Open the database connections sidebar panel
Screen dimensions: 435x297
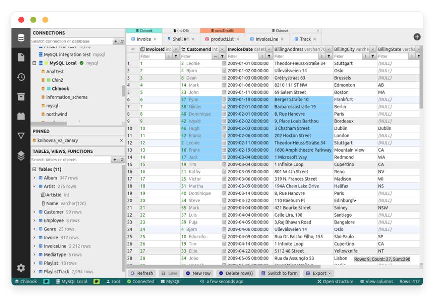point(21,38)
